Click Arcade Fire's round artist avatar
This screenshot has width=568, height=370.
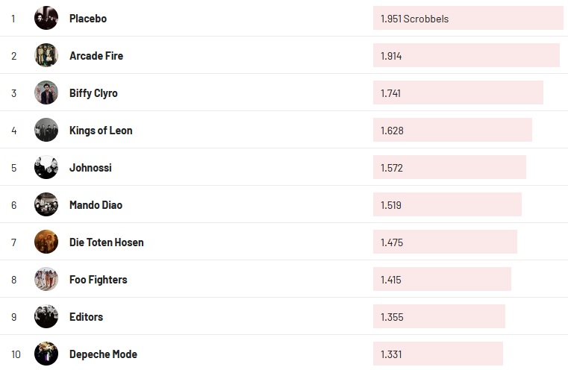point(46,55)
